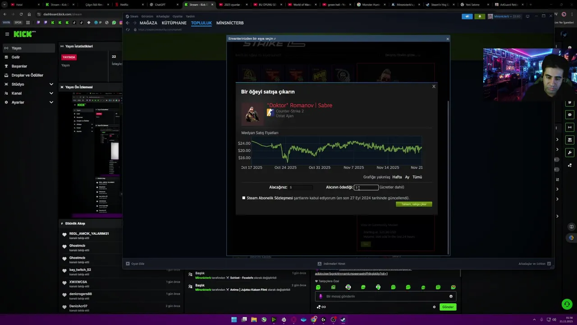577x325 pixels.
Task: Click the WhatsApp bookmark icon
Action: 114,23
